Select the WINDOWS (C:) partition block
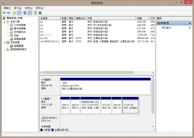Viewport: 194px width, 138px height. 90,105
